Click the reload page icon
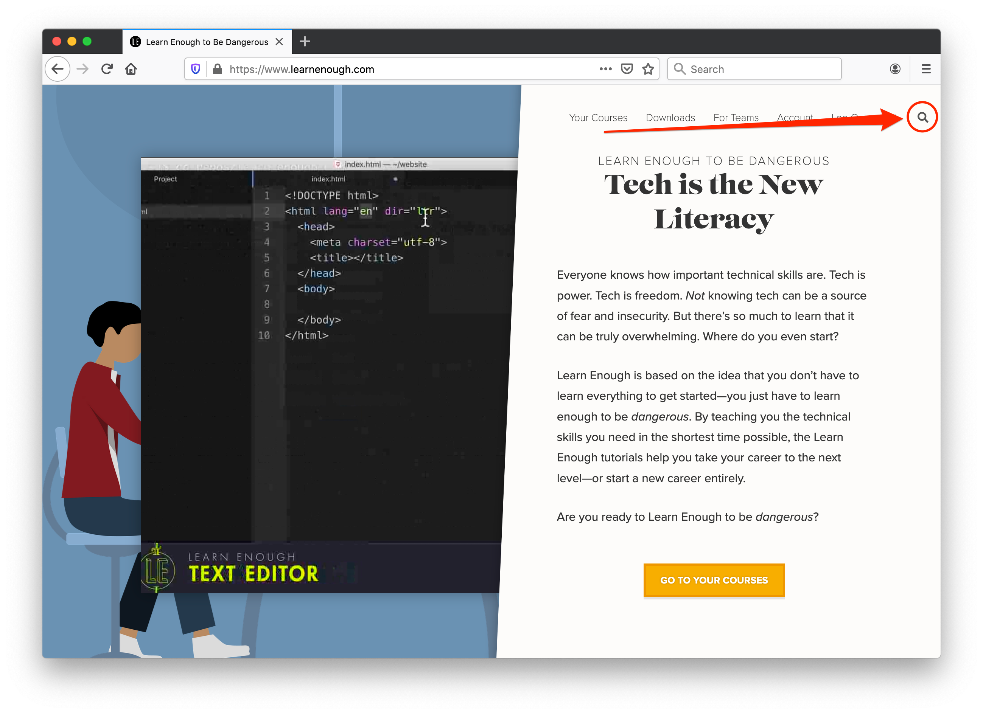The image size is (983, 714). pos(107,69)
